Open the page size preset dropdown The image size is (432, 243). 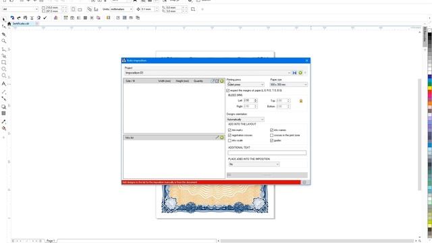[x=20, y=9]
